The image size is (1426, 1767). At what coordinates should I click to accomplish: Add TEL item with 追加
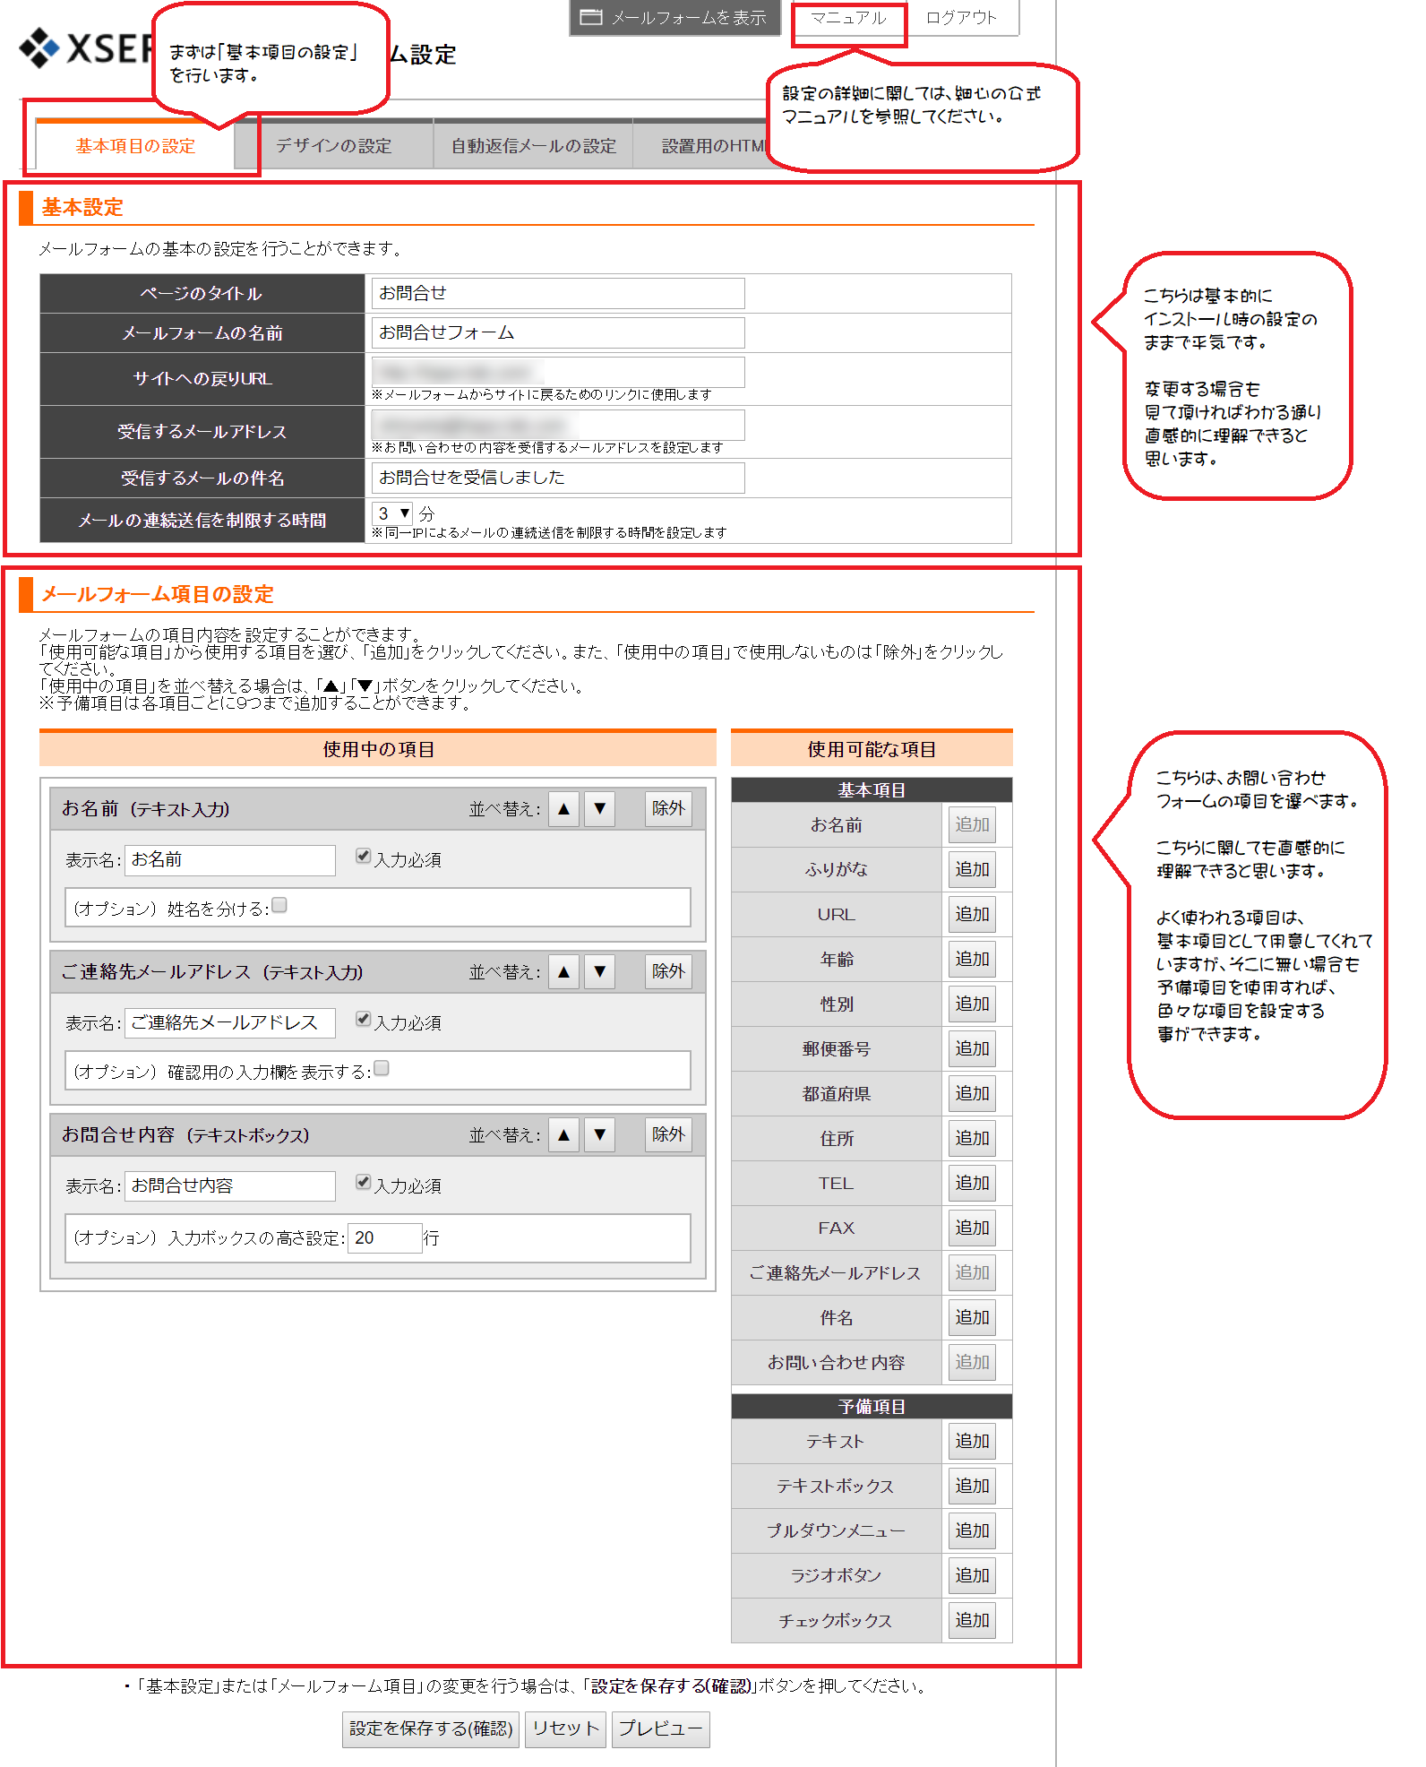tap(972, 1183)
